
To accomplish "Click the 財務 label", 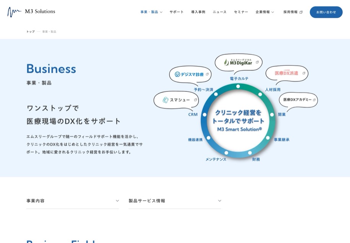I will 256,159.
